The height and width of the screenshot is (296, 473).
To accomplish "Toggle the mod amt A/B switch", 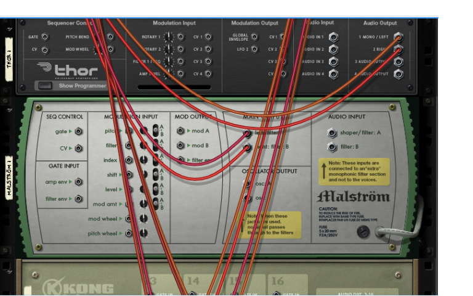I will 156,203.
